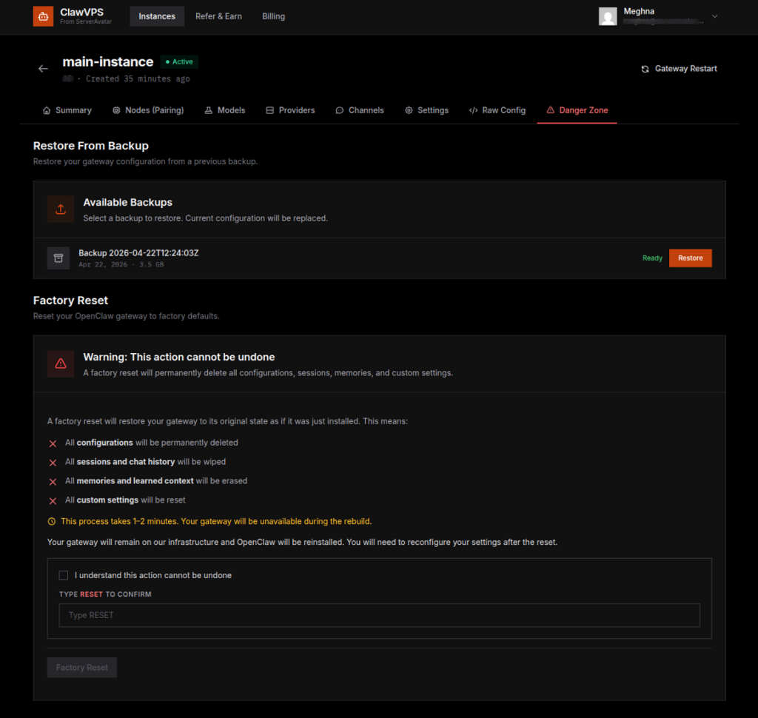This screenshot has height=718, width=758.
Task: Click the ClawVPS logo icon
Action: coord(42,16)
